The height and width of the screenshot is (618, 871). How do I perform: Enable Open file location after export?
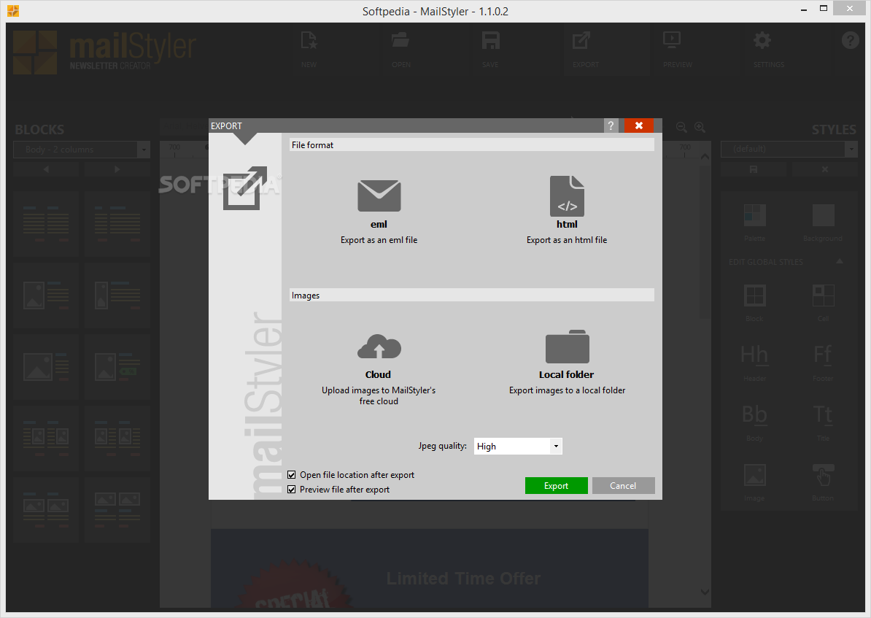coord(292,474)
